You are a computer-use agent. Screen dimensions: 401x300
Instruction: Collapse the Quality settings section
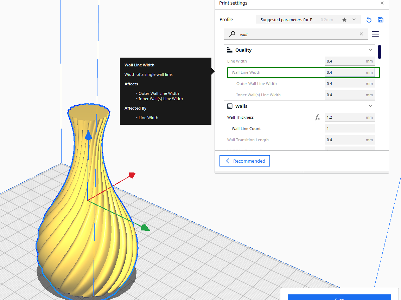(370, 50)
